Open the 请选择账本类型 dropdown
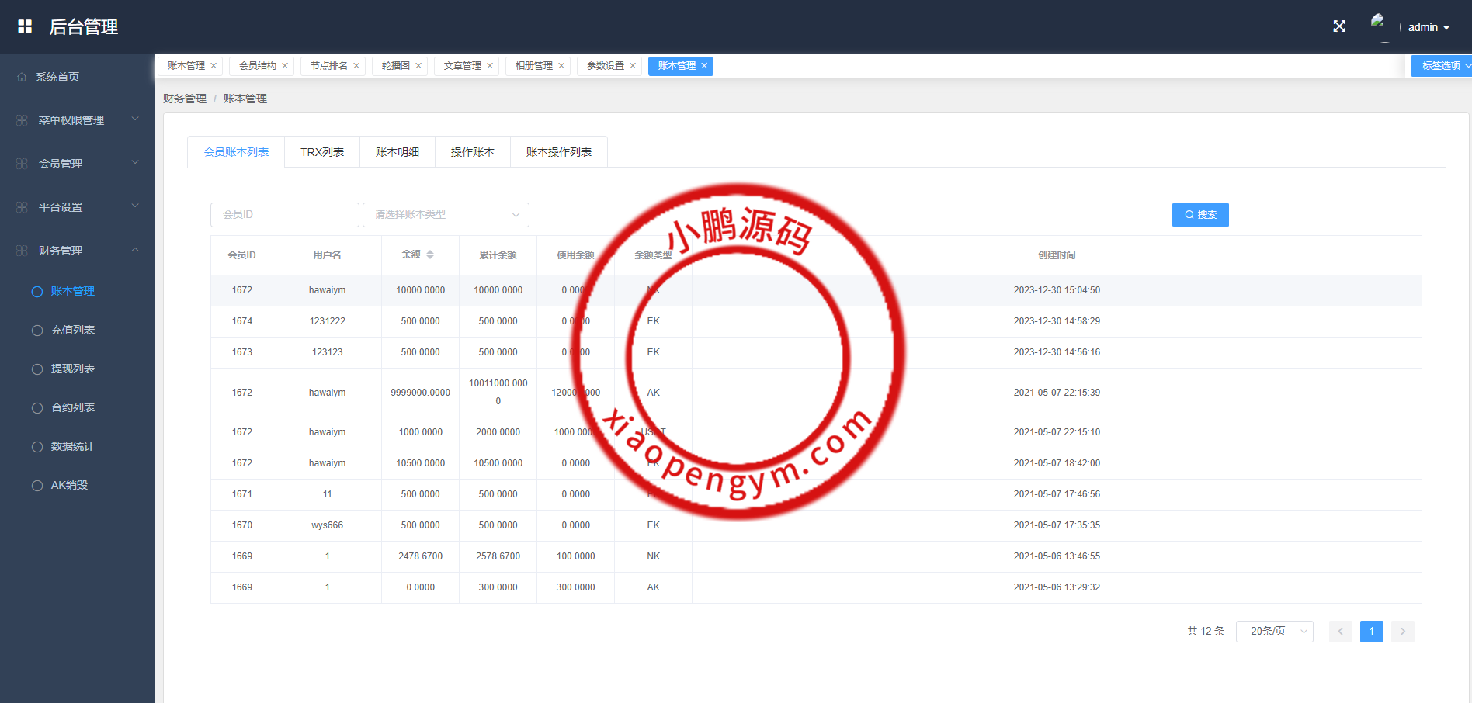1472x703 pixels. tap(446, 214)
